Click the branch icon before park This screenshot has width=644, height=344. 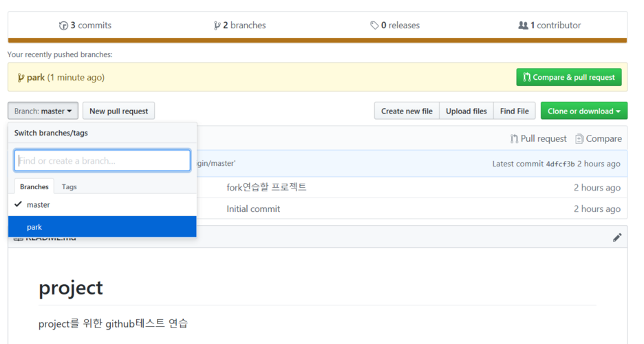(21, 78)
